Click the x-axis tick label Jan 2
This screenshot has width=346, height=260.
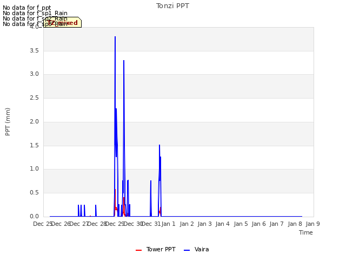[x=187, y=224]
